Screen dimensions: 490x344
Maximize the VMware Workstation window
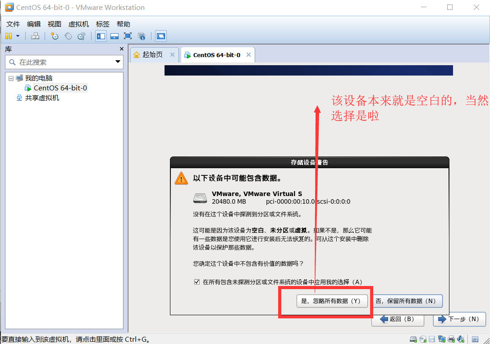coord(450,7)
